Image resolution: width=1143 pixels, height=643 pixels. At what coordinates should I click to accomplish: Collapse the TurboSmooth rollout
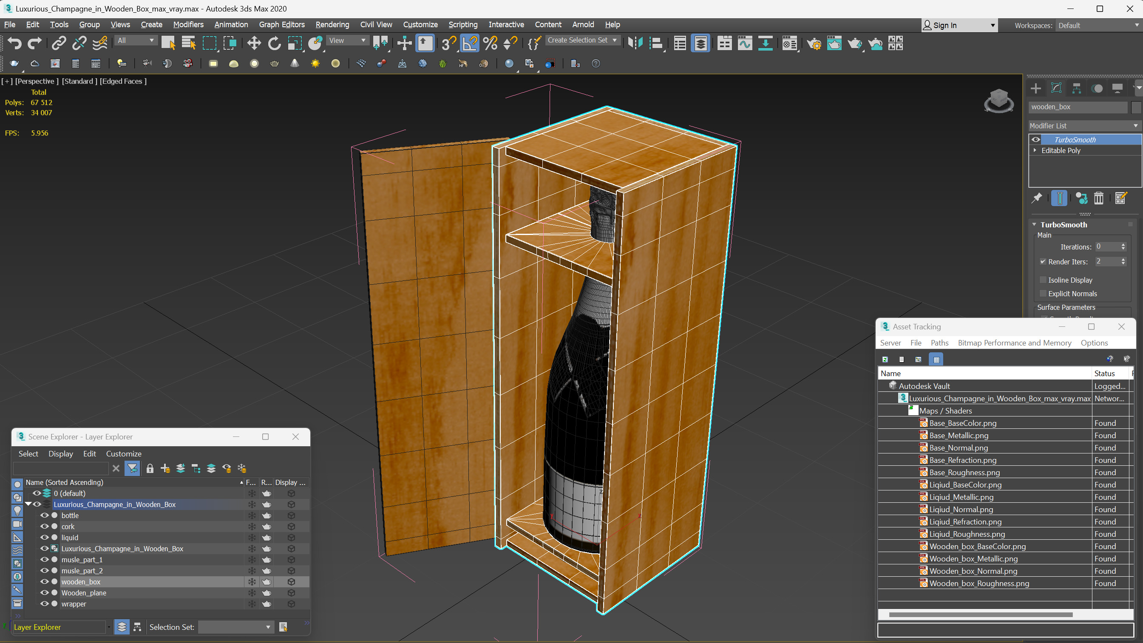pyautogui.click(x=1035, y=224)
